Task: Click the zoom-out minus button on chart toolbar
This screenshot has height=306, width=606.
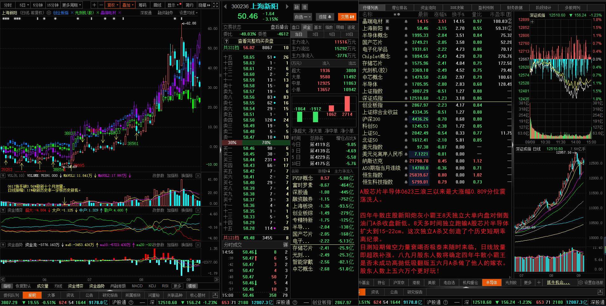Action: click(x=101, y=5)
